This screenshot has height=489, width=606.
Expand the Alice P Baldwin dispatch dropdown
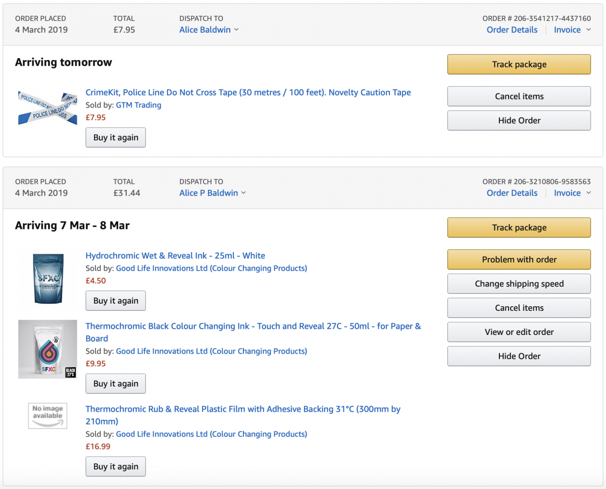coord(213,193)
